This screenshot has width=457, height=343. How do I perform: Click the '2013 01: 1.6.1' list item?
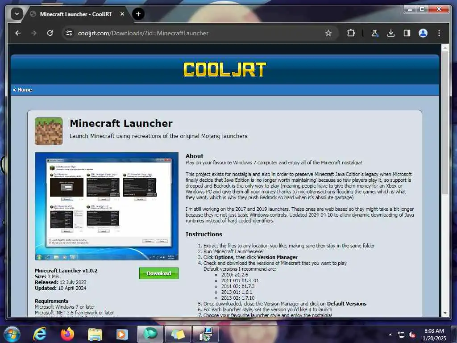[x=237, y=292]
